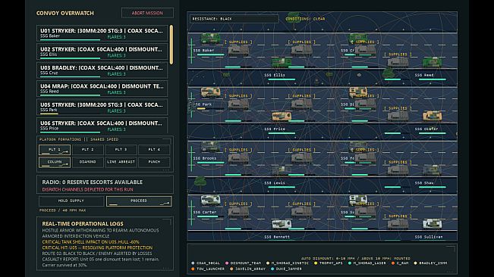Screen dimensions: 494x277
Task: Choose the PUNCH formation
Action: pos(154,162)
